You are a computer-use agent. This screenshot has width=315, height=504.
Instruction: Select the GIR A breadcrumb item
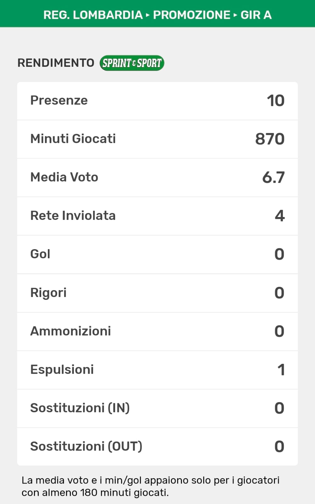click(256, 15)
